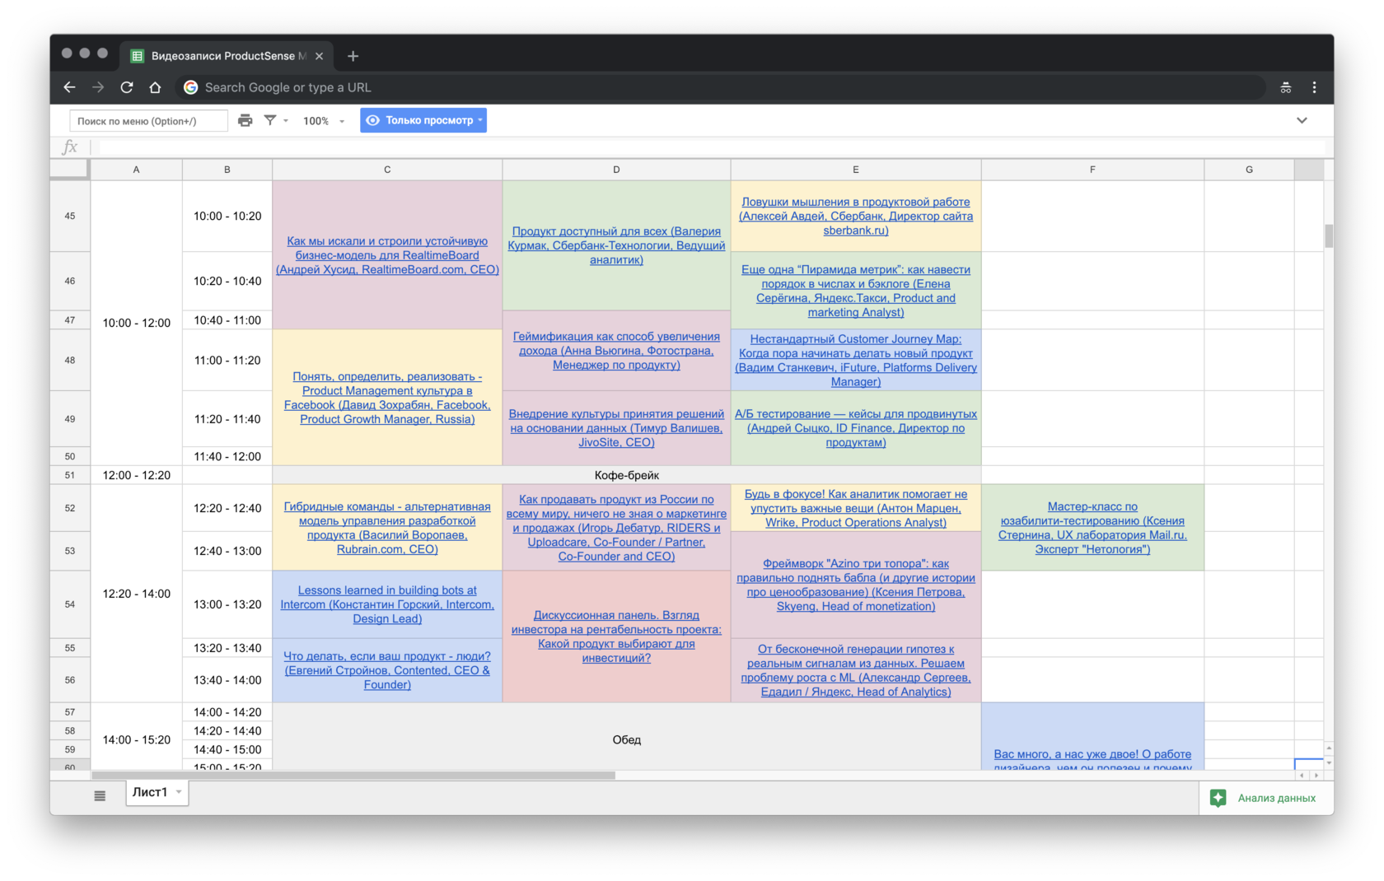Viewport: 1384px width, 881px height.
Task: Click the select-all corner cell
Action: coord(70,170)
